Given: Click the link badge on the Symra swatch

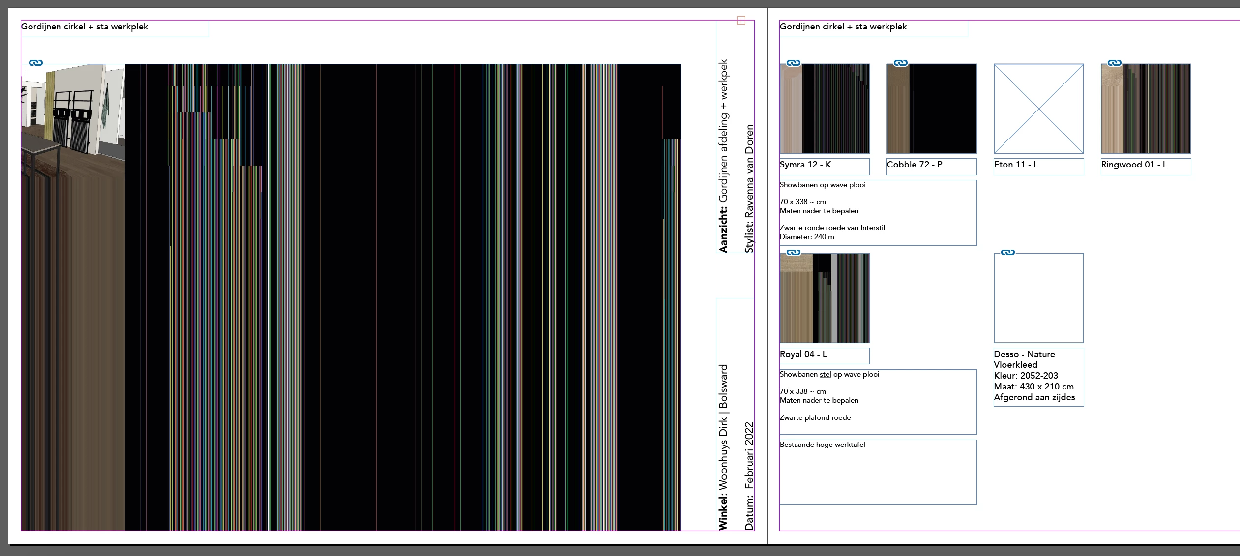Looking at the screenshot, I should click(793, 63).
